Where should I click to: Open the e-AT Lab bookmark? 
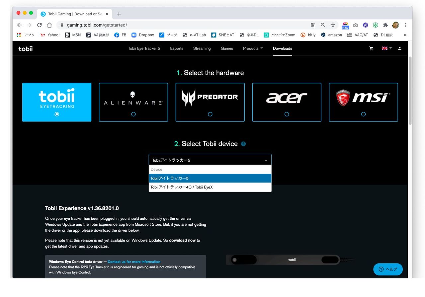(x=194, y=35)
